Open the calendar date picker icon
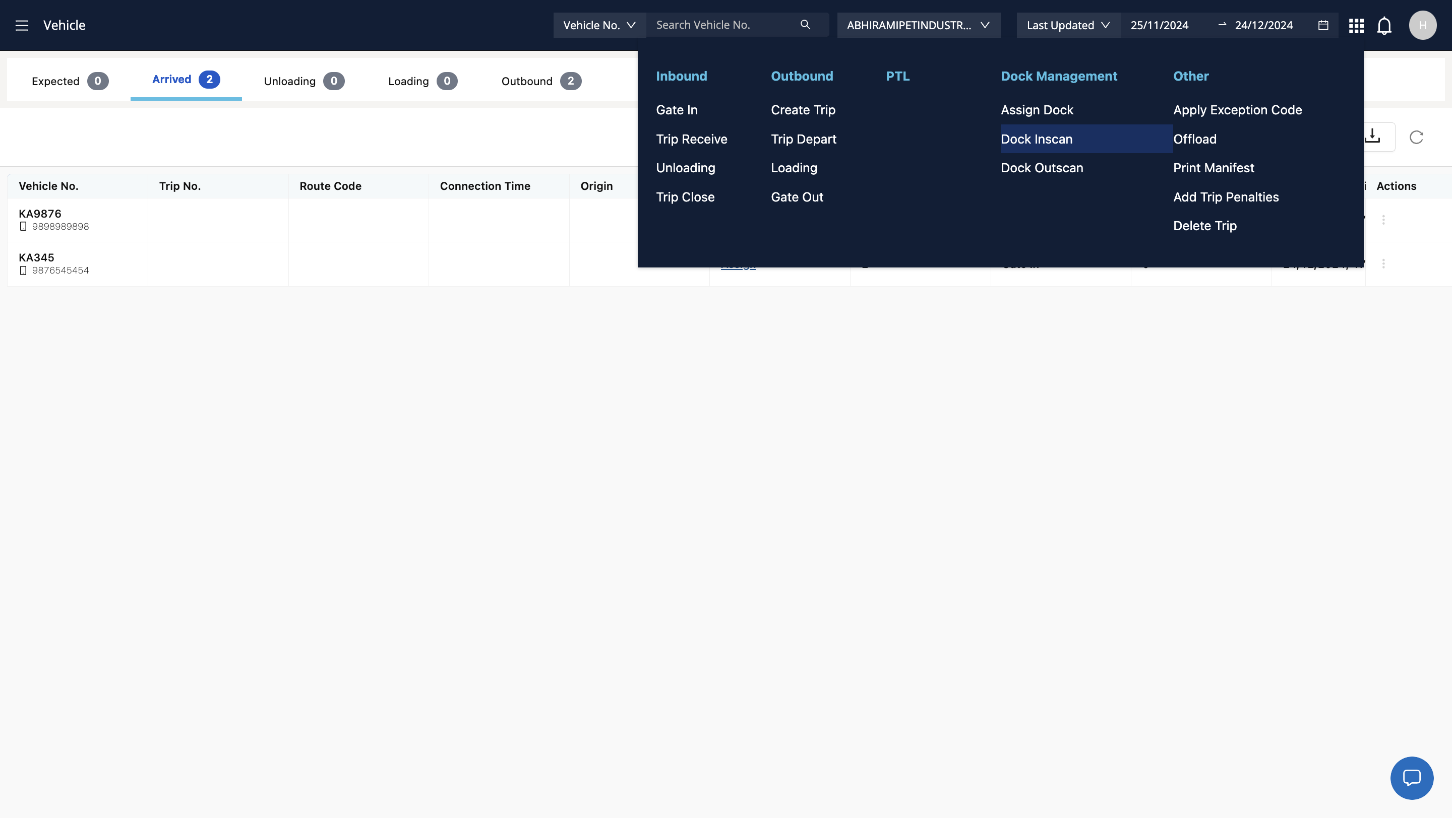This screenshot has height=818, width=1452. coord(1323,25)
